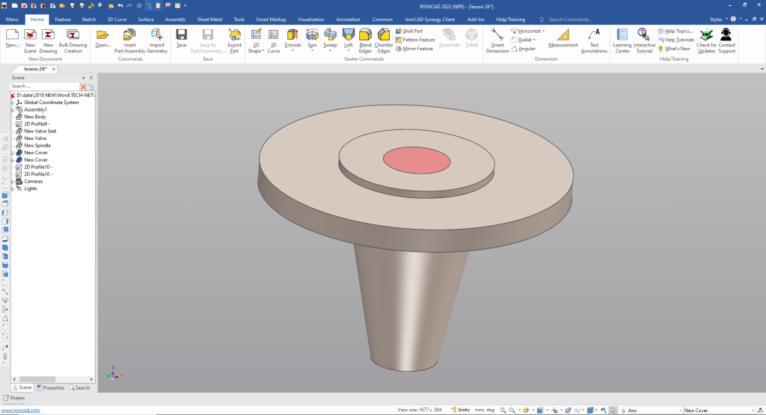The width and height of the screenshot is (766, 415).
Task: Click the Text Annotations icon
Action: coord(594,34)
